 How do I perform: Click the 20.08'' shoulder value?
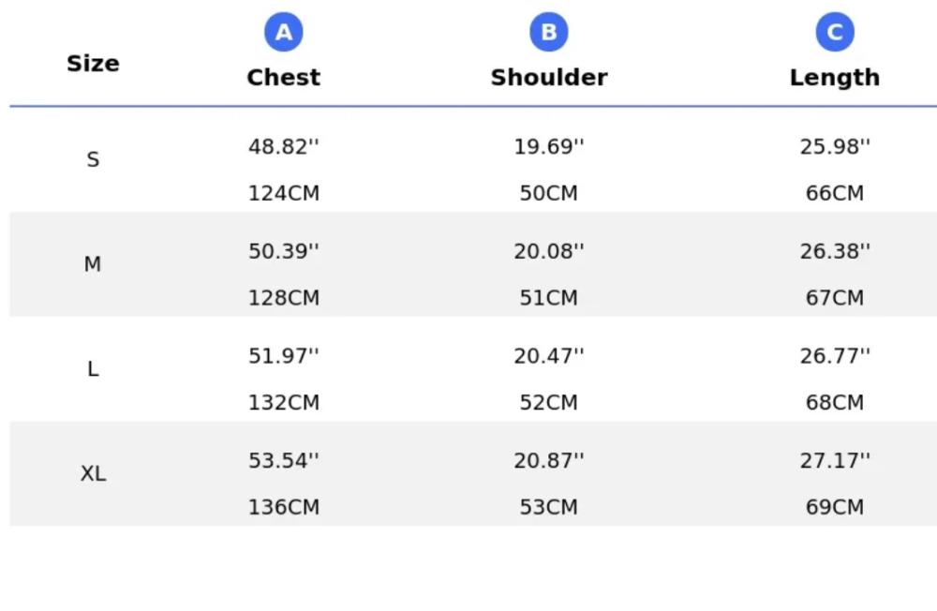pos(549,251)
